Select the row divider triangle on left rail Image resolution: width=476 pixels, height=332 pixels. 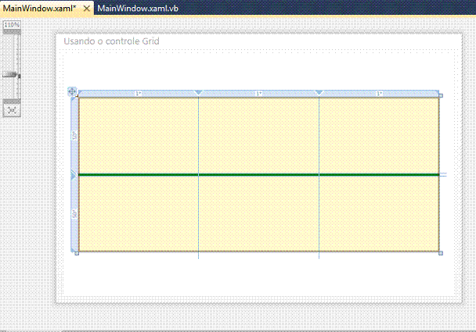(x=74, y=175)
